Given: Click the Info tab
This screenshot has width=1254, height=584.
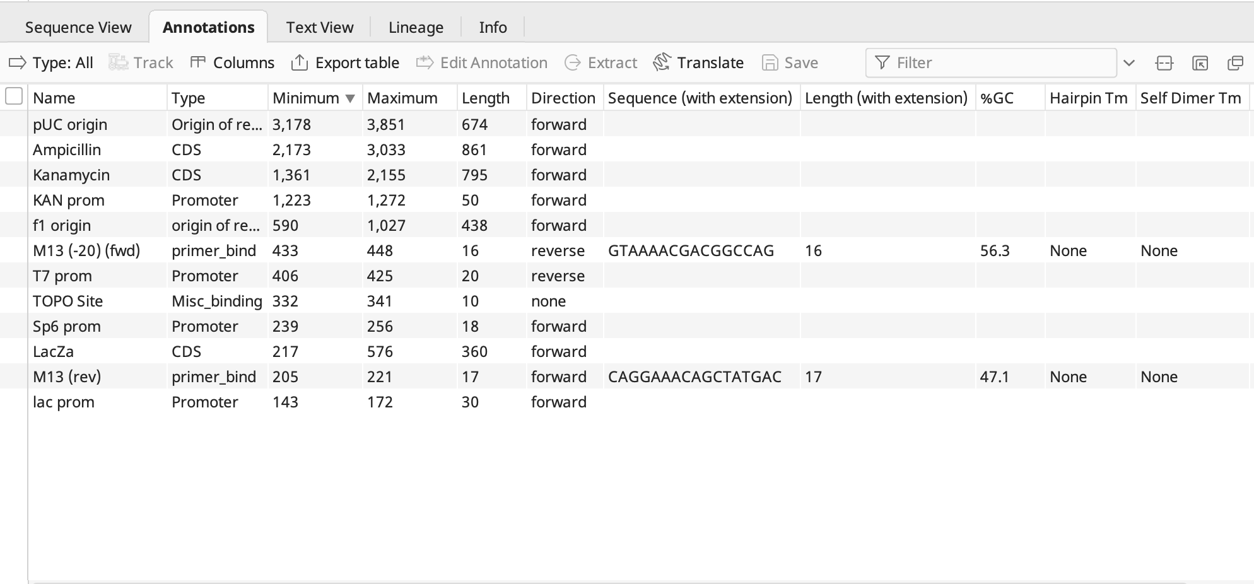Looking at the screenshot, I should click(493, 28).
